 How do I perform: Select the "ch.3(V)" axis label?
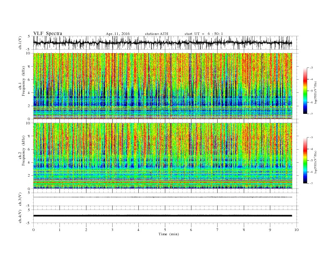coord(20,199)
